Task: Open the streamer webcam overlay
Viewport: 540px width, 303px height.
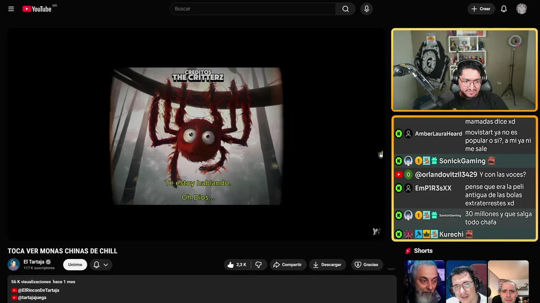Action: pyautogui.click(x=464, y=70)
